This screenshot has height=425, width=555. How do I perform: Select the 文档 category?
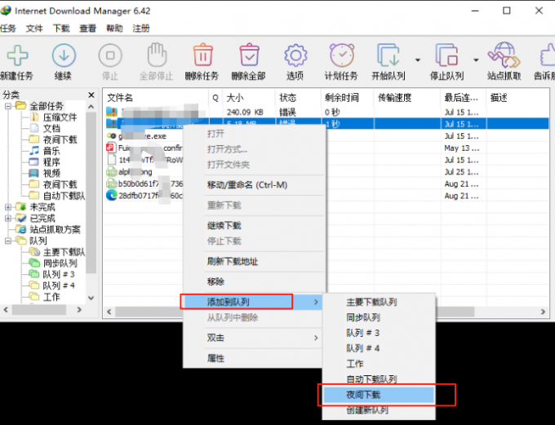51,128
